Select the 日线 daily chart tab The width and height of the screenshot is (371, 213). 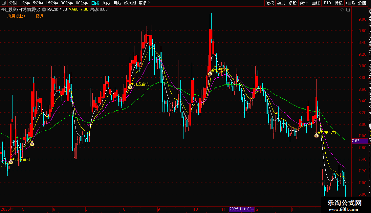(x=95, y=3)
